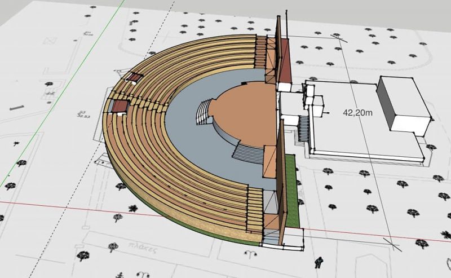Select the street lamp symbol on the plan
Viewport: 451px width, 278px height.
(x=250, y=253)
